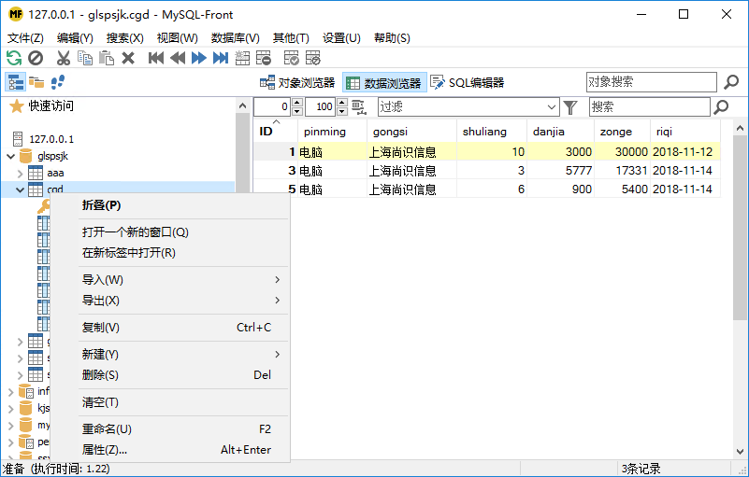Expand the inf database node
Screen dimensions: 749x477
[x=10, y=392]
